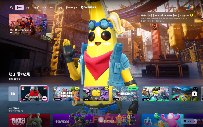Click the 랭크 발리스틱 mode title

[20, 74]
